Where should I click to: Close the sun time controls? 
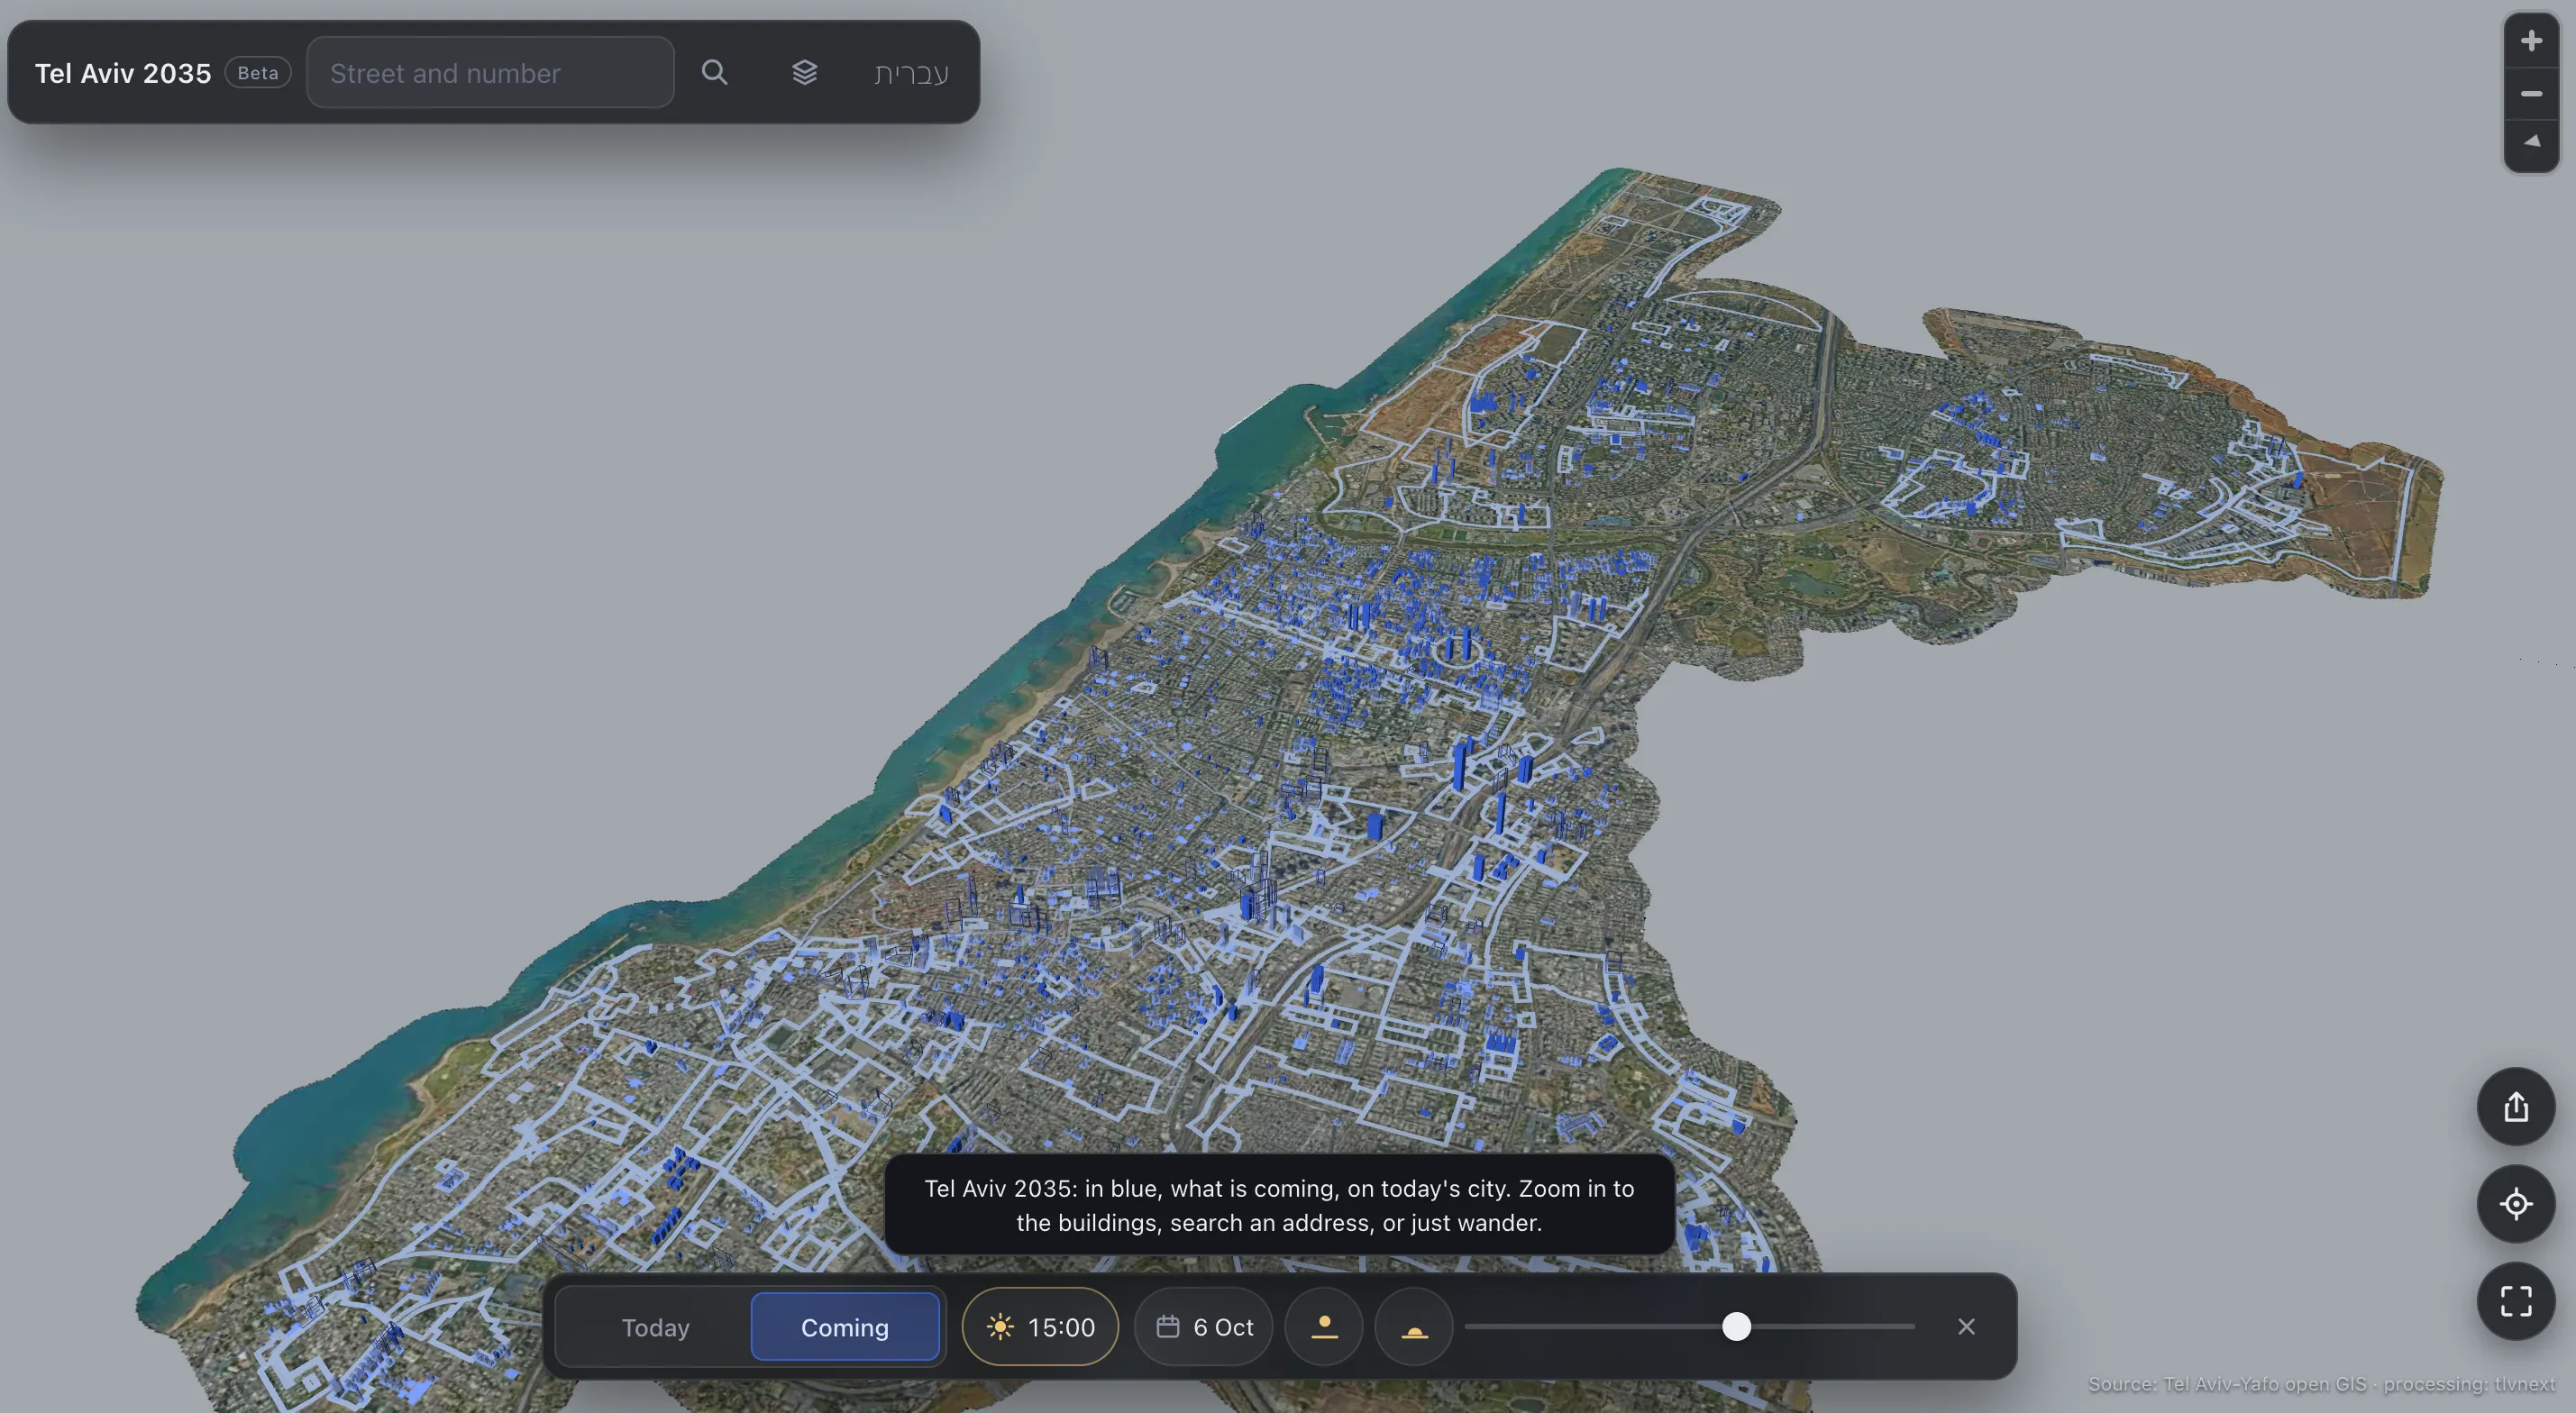1966,1327
